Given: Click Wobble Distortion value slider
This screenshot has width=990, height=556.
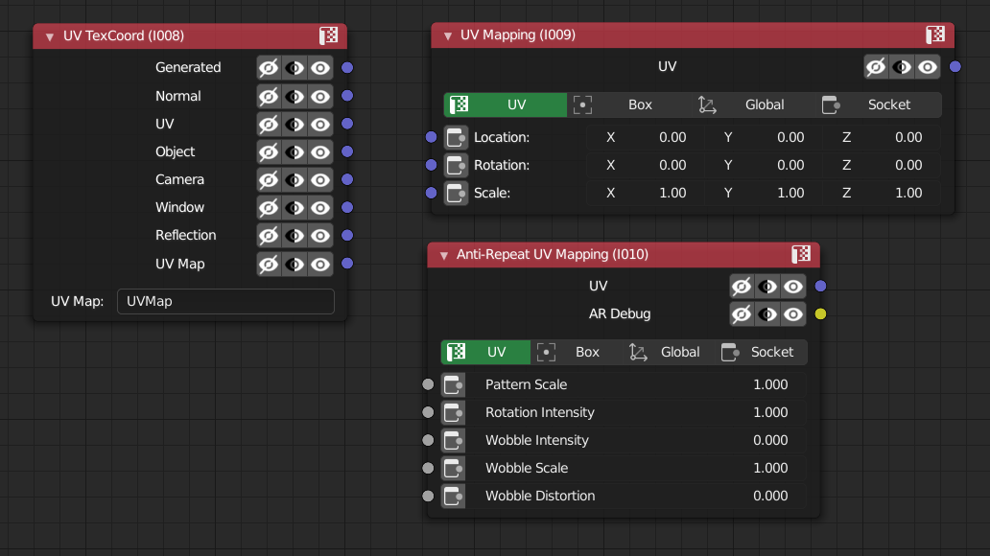Looking at the screenshot, I should [637, 496].
